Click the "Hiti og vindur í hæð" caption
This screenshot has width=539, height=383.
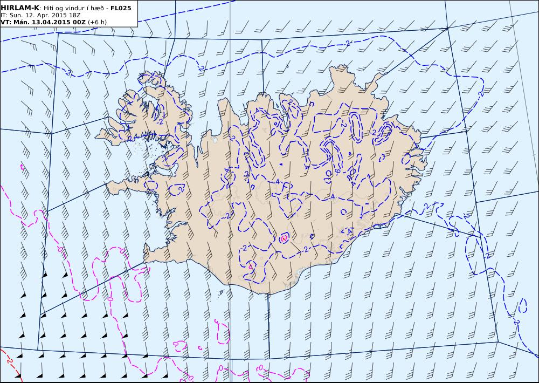pyautogui.click(x=73, y=8)
